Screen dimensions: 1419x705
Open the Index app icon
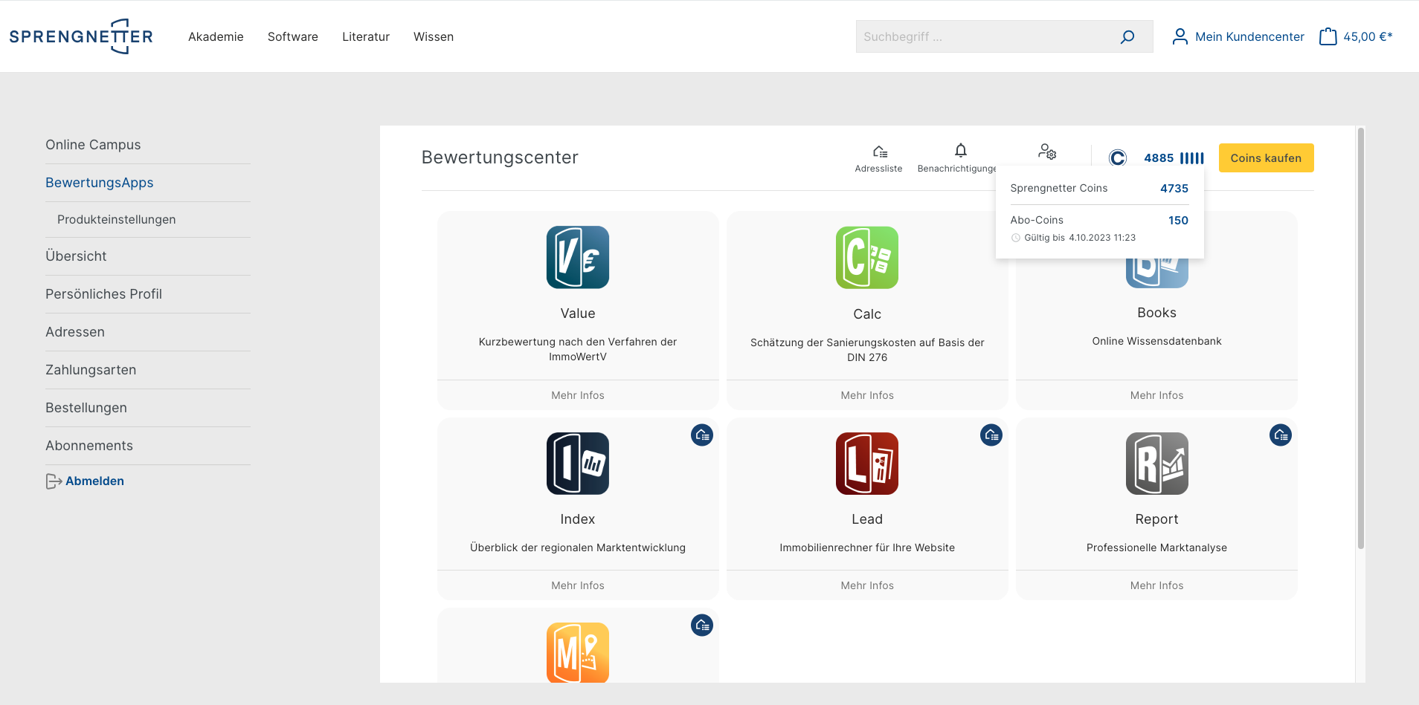coord(578,464)
